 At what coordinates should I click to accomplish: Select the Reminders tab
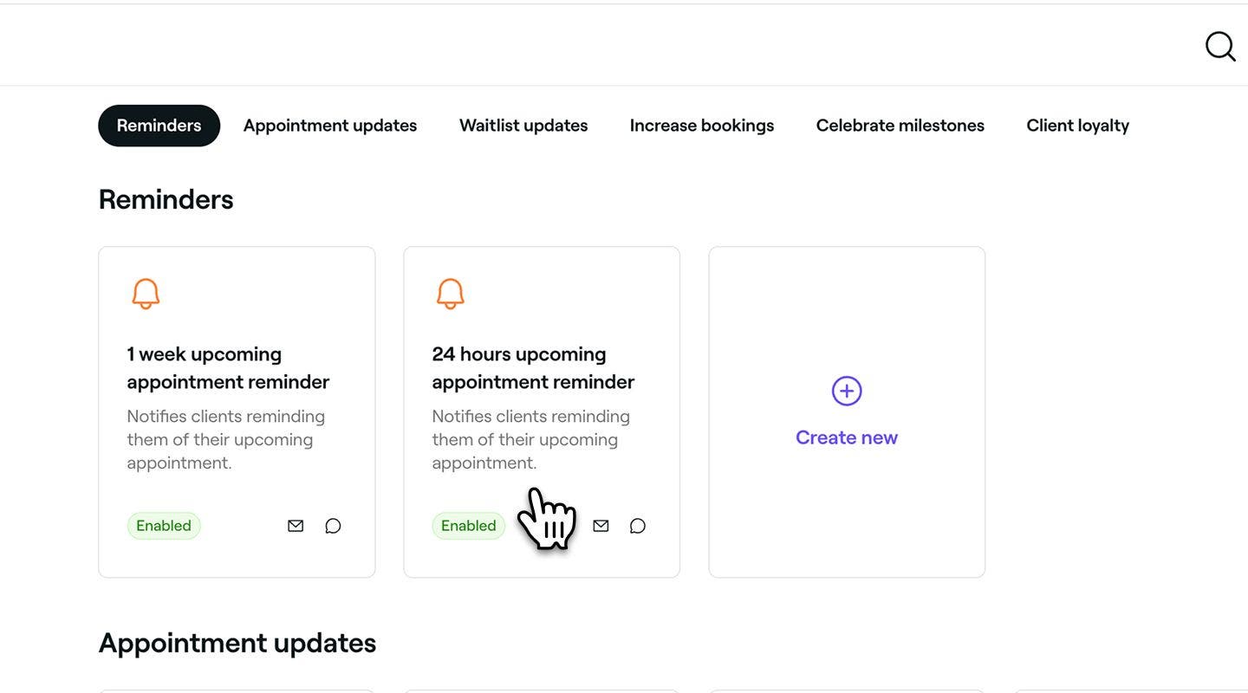click(x=159, y=126)
